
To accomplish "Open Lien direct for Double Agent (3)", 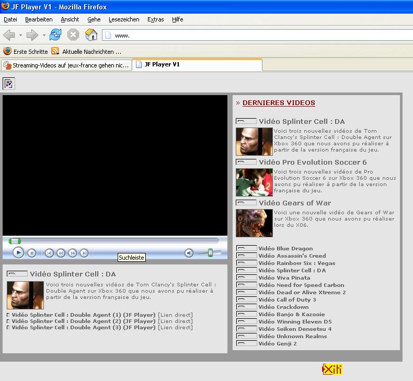I will pos(176,328).
